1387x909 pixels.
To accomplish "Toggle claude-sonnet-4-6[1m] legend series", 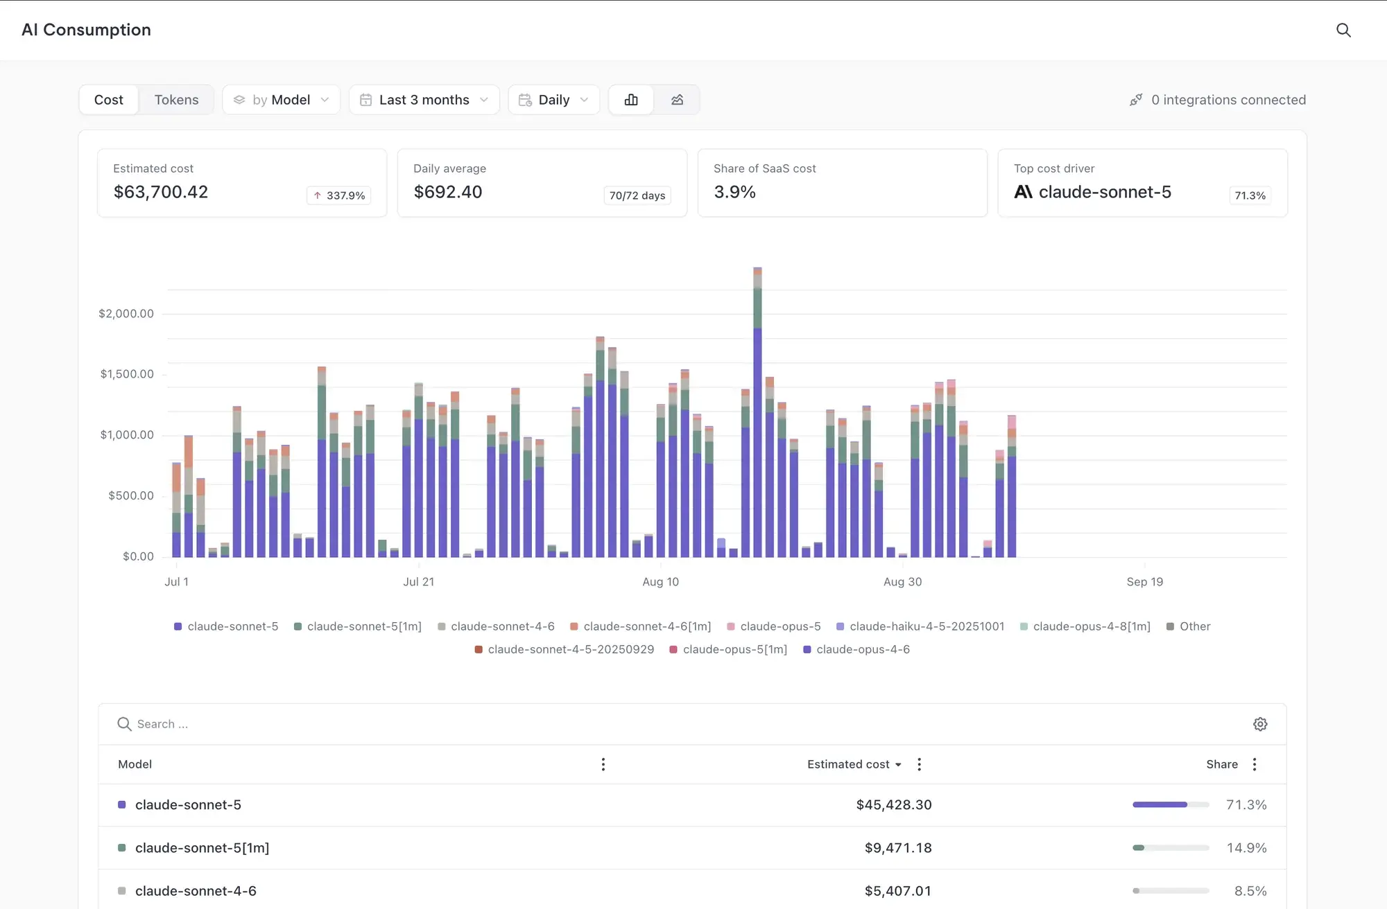I will pyautogui.click(x=641, y=626).
